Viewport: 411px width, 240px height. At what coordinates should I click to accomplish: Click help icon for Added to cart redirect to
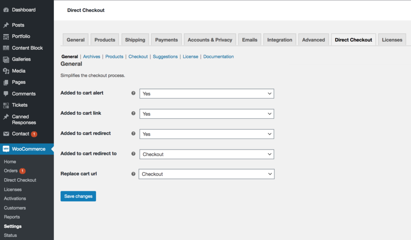click(x=133, y=154)
